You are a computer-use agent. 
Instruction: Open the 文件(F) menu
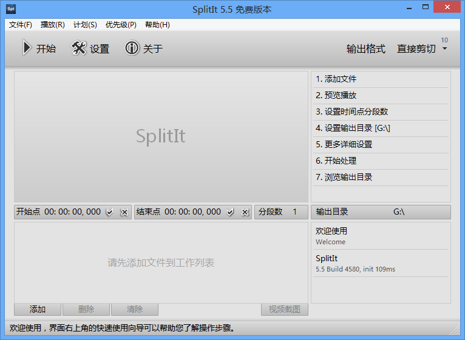[x=21, y=25]
